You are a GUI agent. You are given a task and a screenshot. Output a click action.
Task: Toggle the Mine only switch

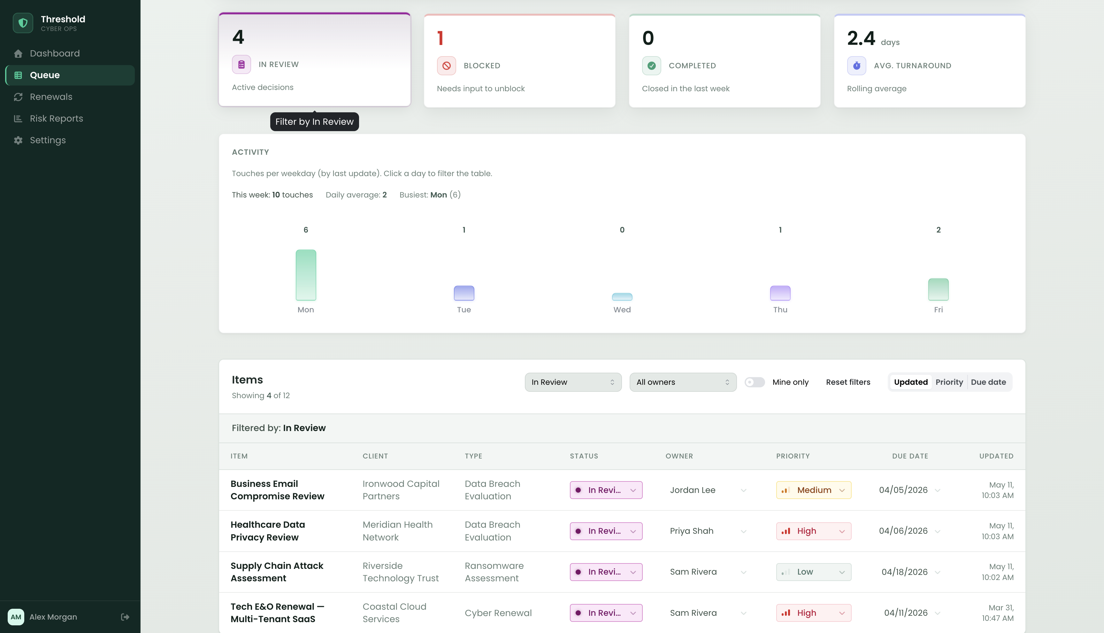pyautogui.click(x=755, y=382)
